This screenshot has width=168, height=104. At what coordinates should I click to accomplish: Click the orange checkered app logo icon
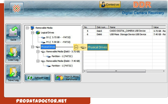[x=16, y=8]
